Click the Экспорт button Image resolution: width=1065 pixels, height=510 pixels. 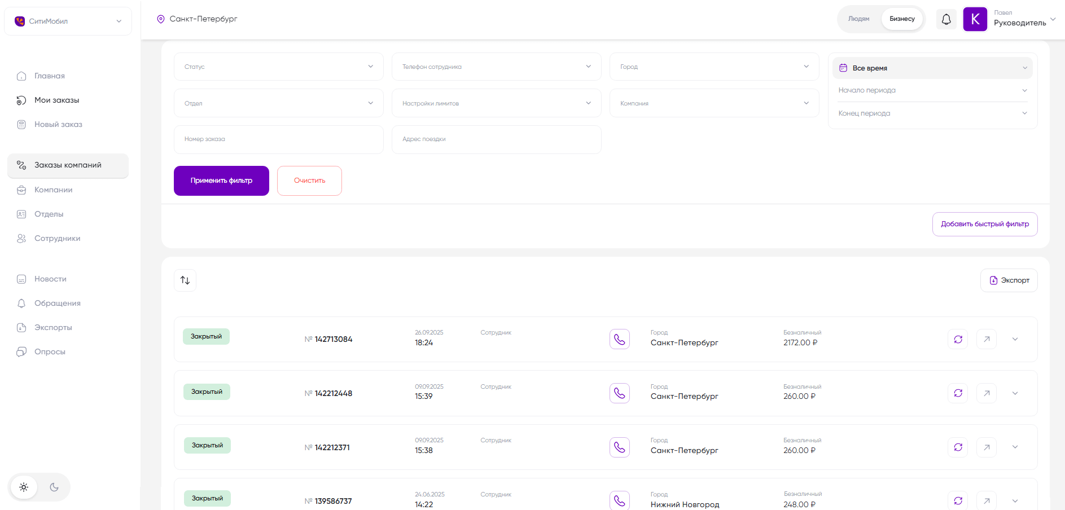[x=1009, y=280]
